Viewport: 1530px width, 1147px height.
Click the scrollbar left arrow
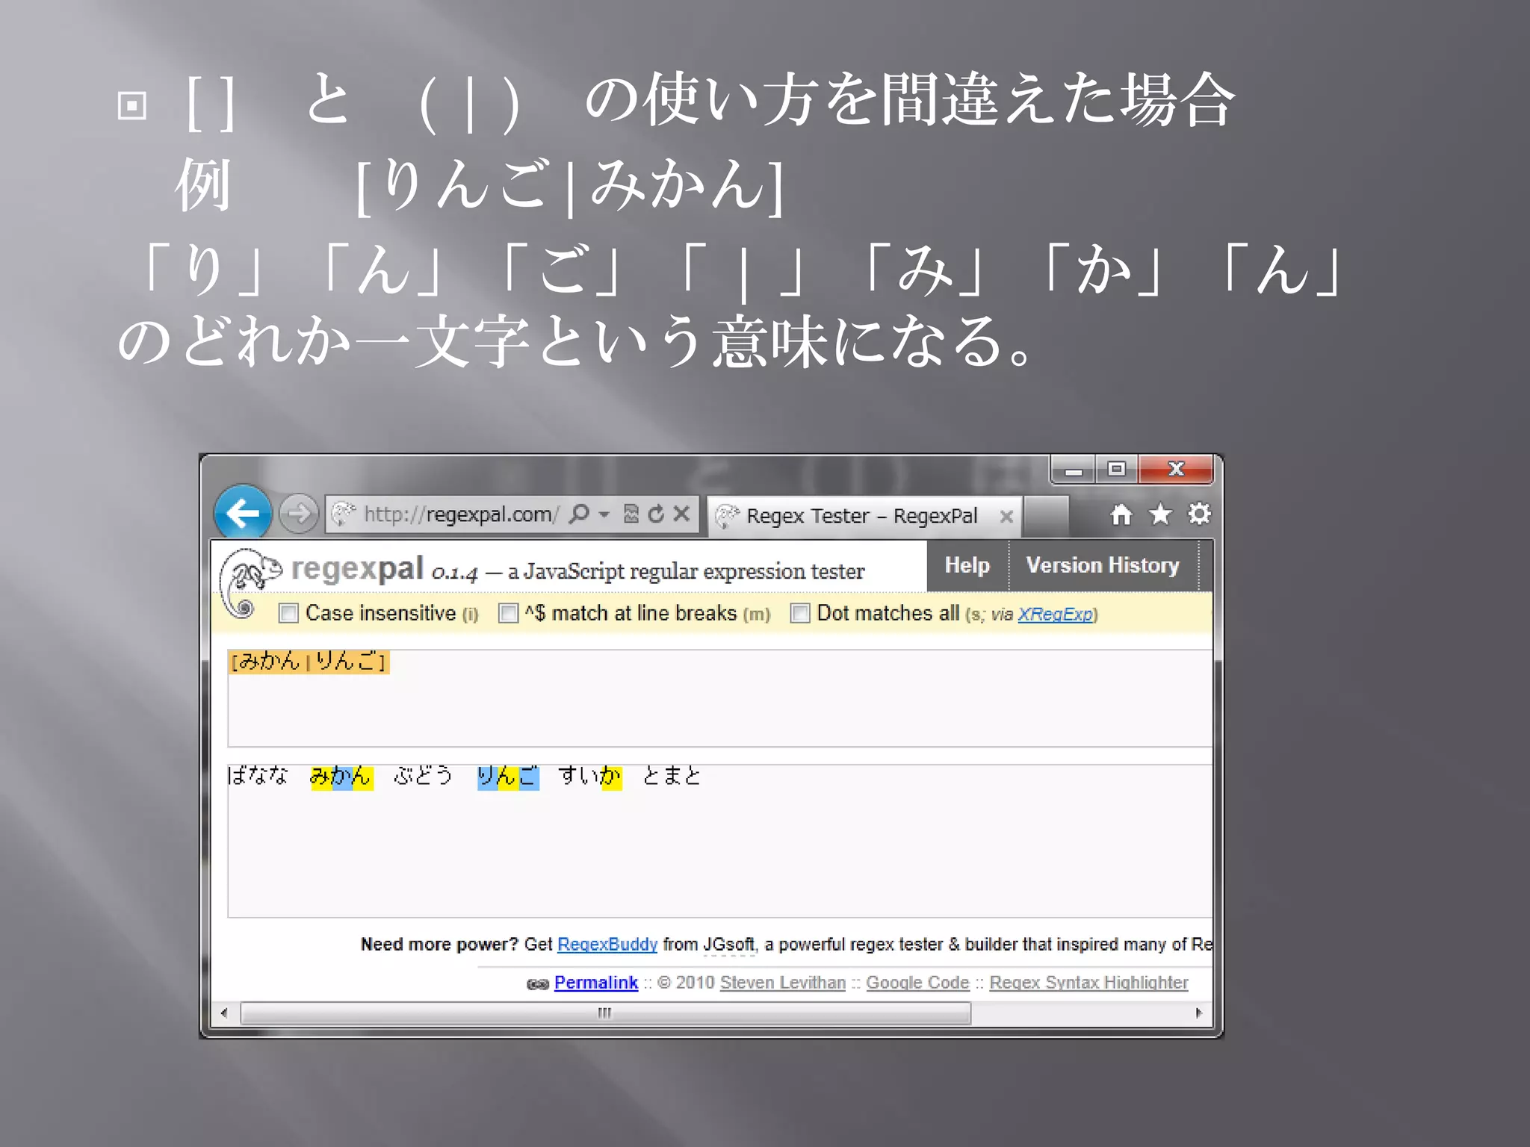click(x=224, y=1013)
